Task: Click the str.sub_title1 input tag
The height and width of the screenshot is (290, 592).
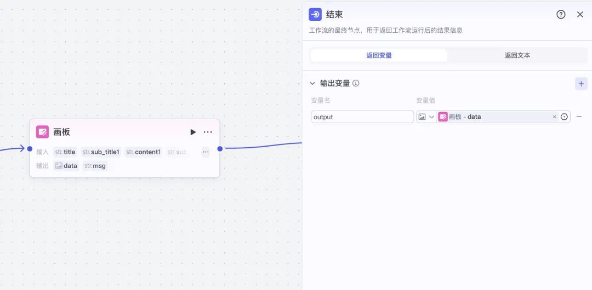Action: click(101, 152)
